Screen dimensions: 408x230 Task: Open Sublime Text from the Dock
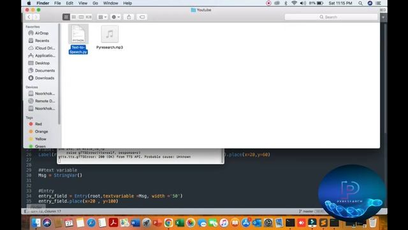323,223
